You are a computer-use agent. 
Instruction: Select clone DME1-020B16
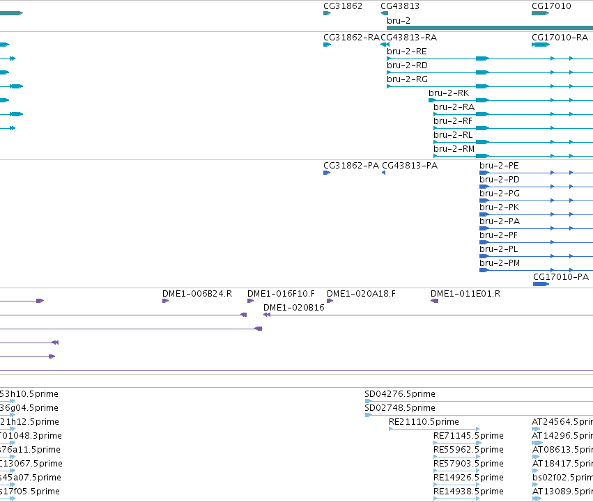(294, 308)
